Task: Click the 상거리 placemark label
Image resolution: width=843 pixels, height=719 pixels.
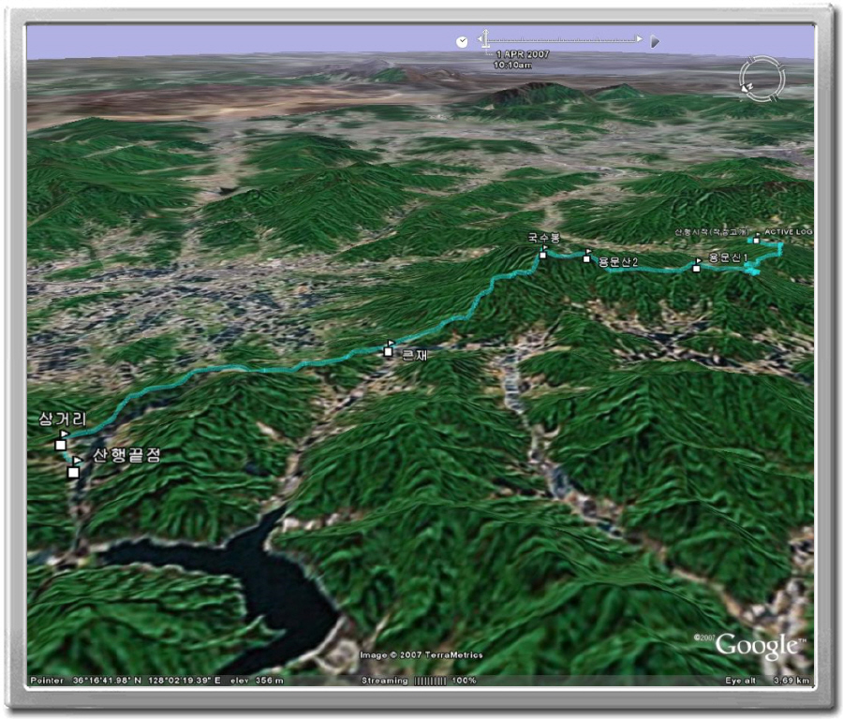Action: 63,418
